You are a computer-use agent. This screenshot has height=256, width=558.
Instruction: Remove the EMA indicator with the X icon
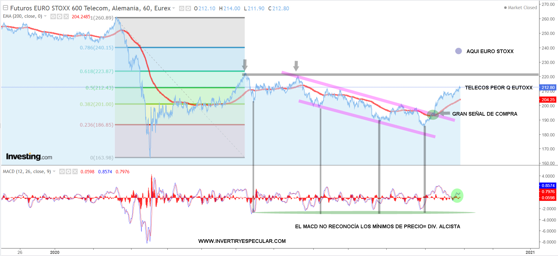[x=66, y=16]
